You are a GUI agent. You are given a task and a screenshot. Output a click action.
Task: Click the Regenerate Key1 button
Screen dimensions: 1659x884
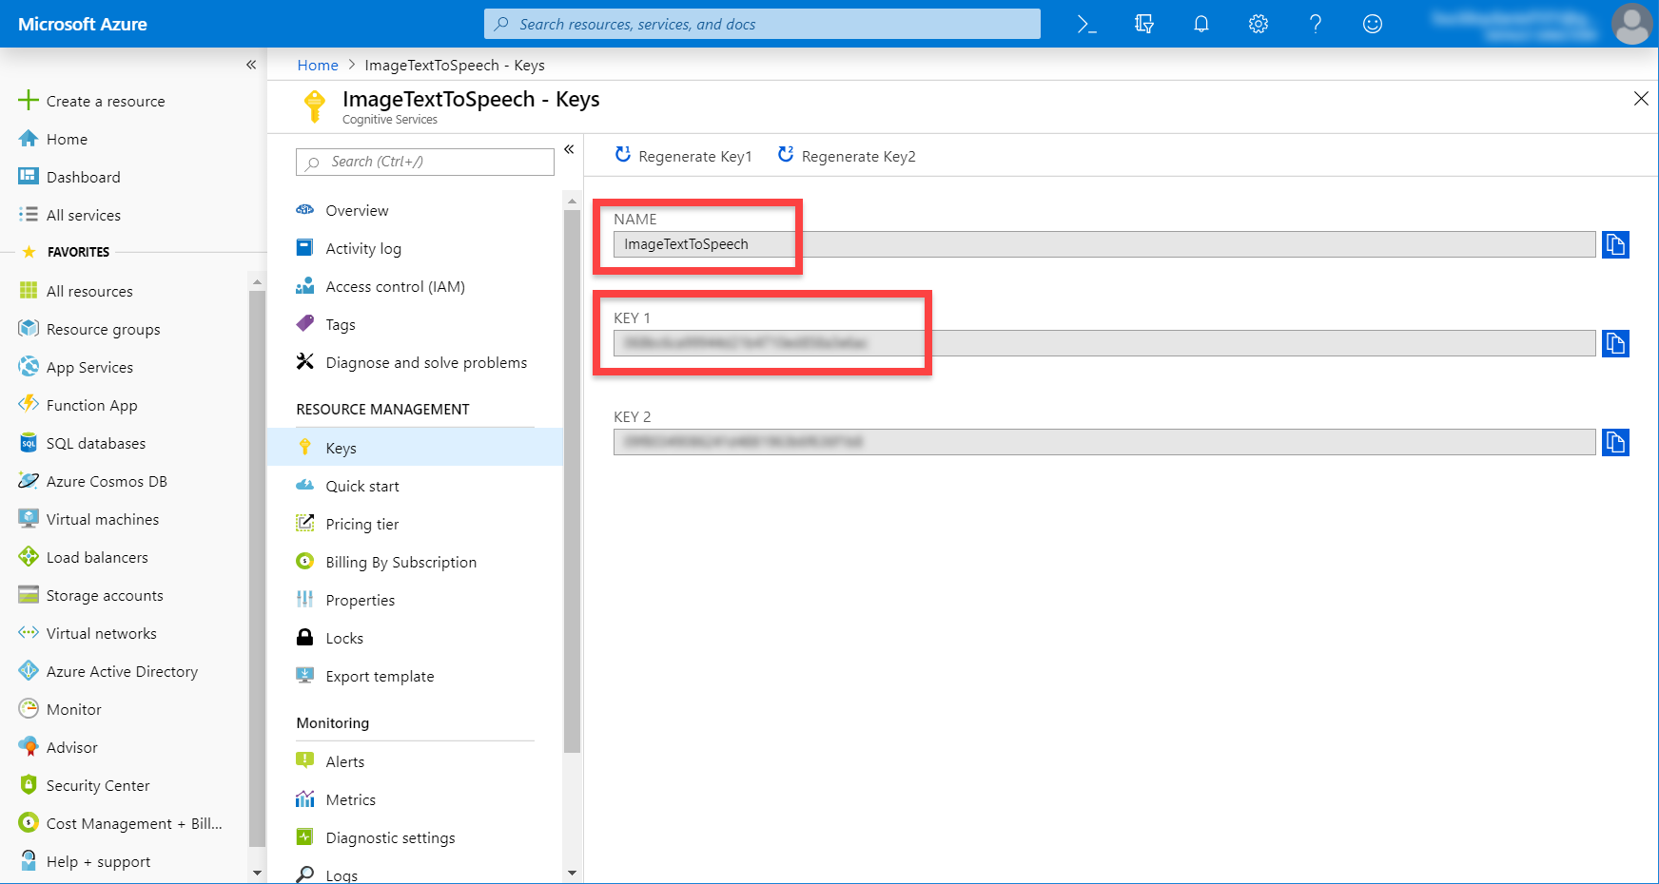(683, 156)
